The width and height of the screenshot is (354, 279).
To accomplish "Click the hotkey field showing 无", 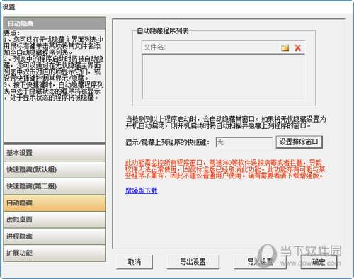I will click(x=244, y=142).
